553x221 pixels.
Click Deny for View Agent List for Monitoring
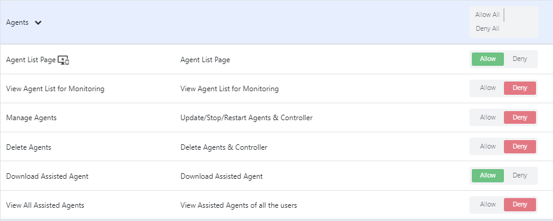tap(520, 88)
